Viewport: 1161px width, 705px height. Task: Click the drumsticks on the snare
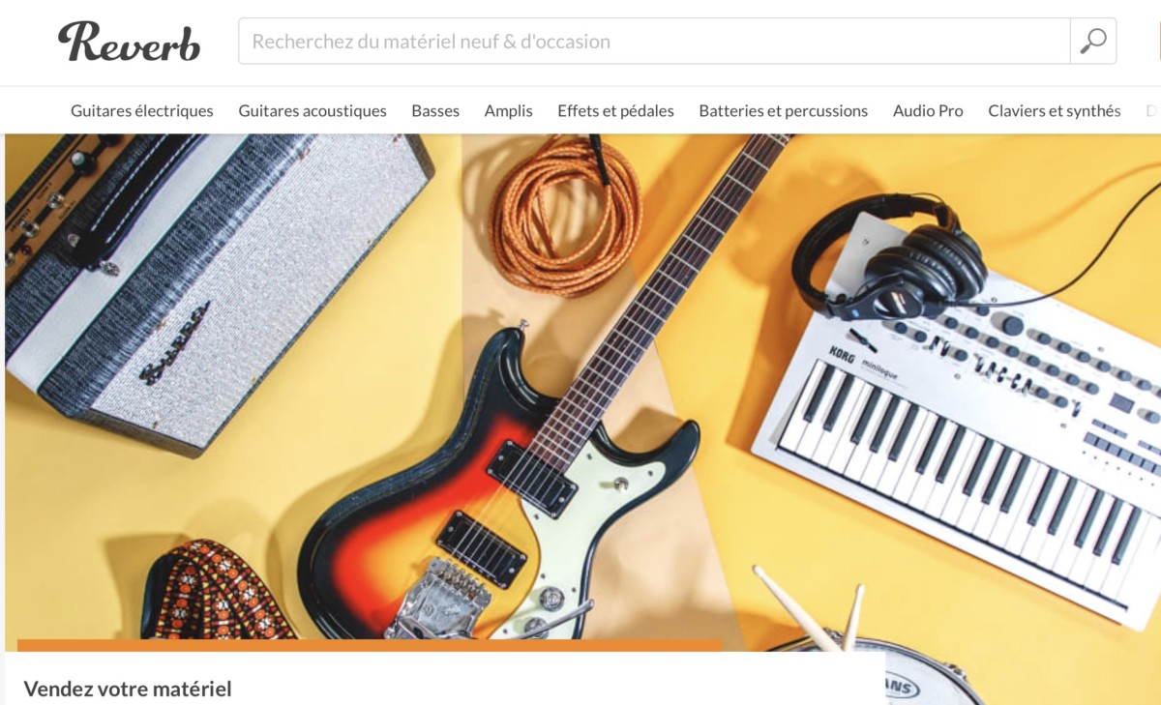[811, 609]
